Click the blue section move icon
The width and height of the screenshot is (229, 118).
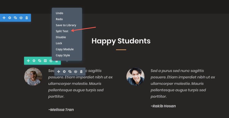coord(4,18)
